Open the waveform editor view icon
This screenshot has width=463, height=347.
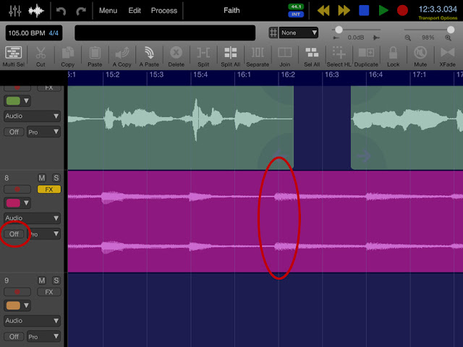click(36, 11)
